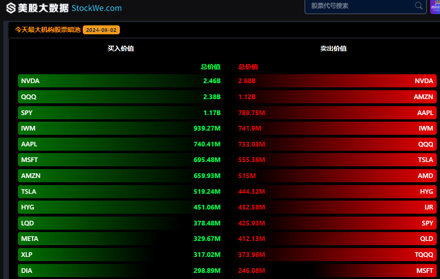Click the green 总价值 header
This screenshot has width=440, height=279.
[x=211, y=67]
